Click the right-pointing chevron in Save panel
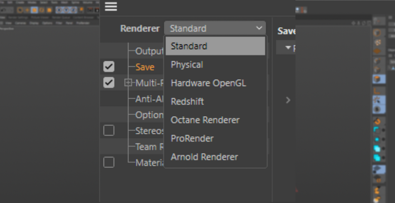Image resolution: width=395 pixels, height=203 pixels. coord(288,100)
